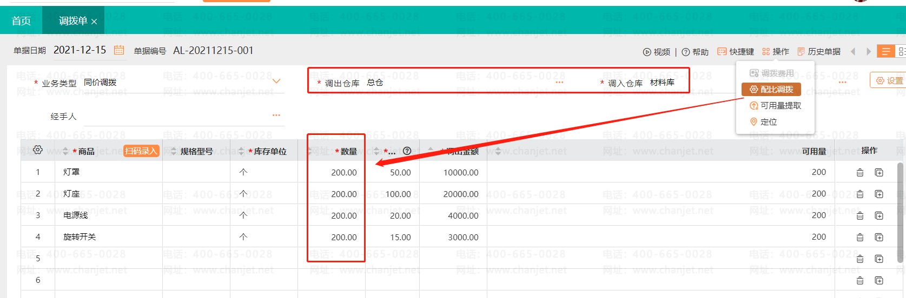
Task: Select the 电源线 product cell
Action: [x=109, y=215]
